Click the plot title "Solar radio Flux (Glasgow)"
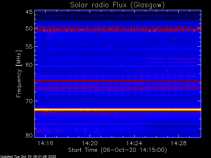The width and height of the screenshot is (211, 158). pyautogui.click(x=117, y=5)
